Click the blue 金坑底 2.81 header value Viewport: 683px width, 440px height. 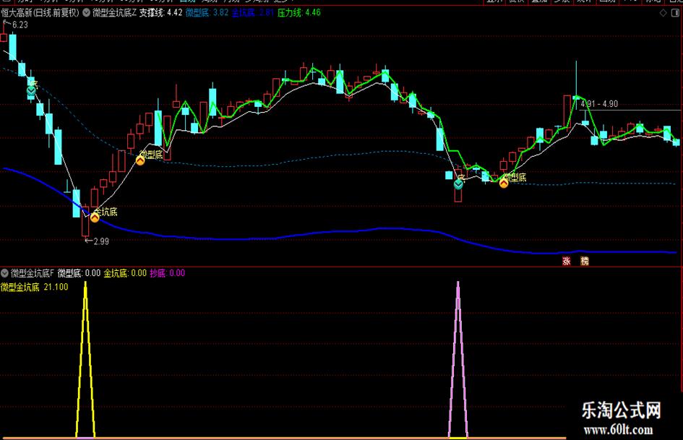(x=253, y=12)
